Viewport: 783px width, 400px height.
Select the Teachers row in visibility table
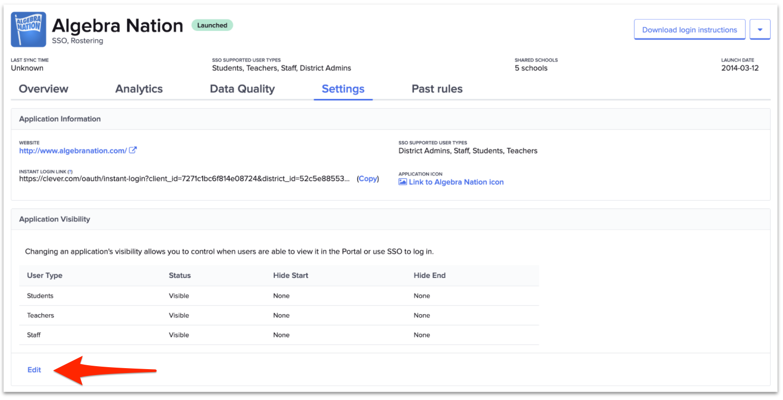coord(41,316)
